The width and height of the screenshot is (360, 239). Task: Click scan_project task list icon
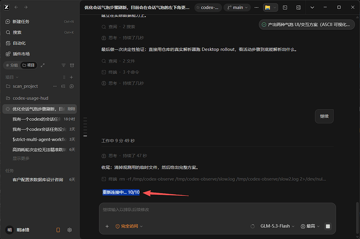tap(63, 86)
